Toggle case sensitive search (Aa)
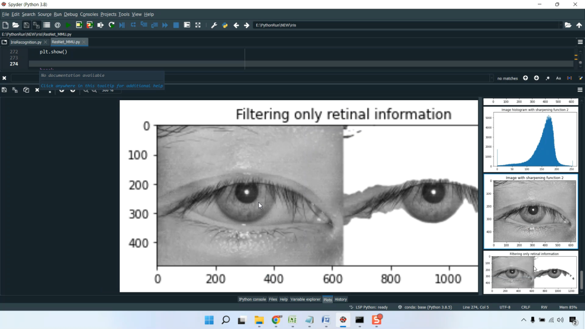585x329 pixels. pyautogui.click(x=558, y=78)
